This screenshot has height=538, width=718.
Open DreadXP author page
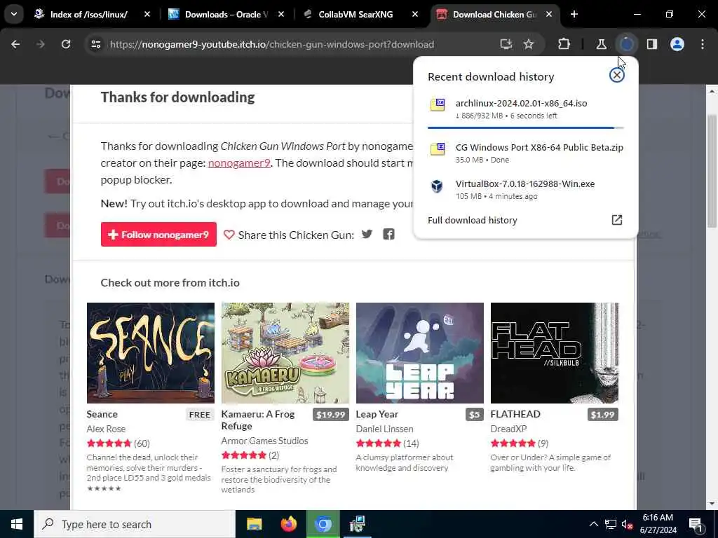click(x=508, y=429)
